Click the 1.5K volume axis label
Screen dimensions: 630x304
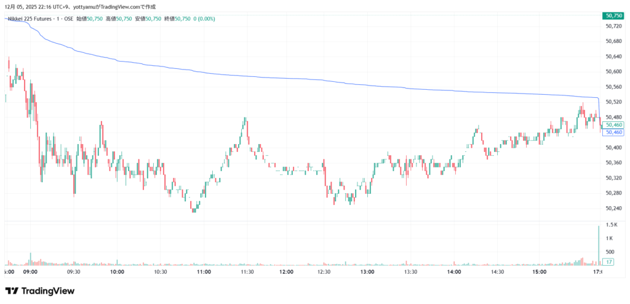611,226
